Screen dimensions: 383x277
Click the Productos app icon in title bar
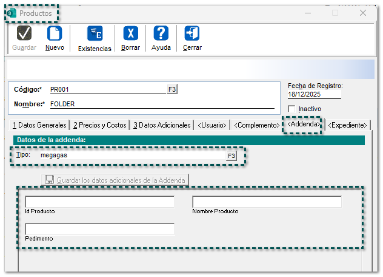[x=12, y=13]
